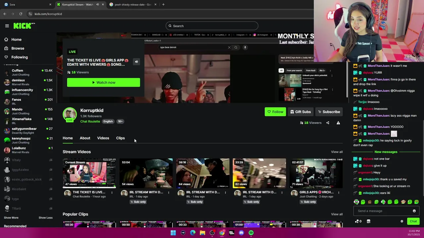Click the share icon near viewers count
The height and width of the screenshot is (238, 424).
click(x=328, y=123)
